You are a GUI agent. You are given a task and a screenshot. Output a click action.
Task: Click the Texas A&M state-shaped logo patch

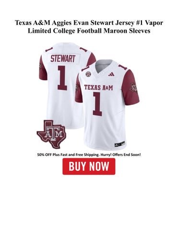pyautogui.click(x=51, y=134)
